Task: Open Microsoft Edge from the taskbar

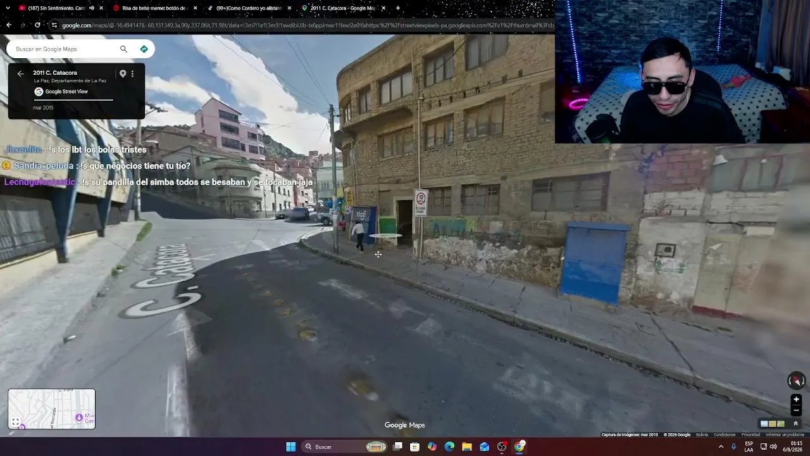Action: tap(449, 446)
